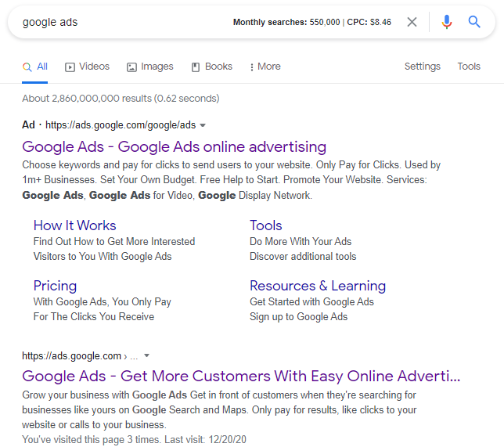Expand the ad URL dropdown arrow

(x=203, y=125)
